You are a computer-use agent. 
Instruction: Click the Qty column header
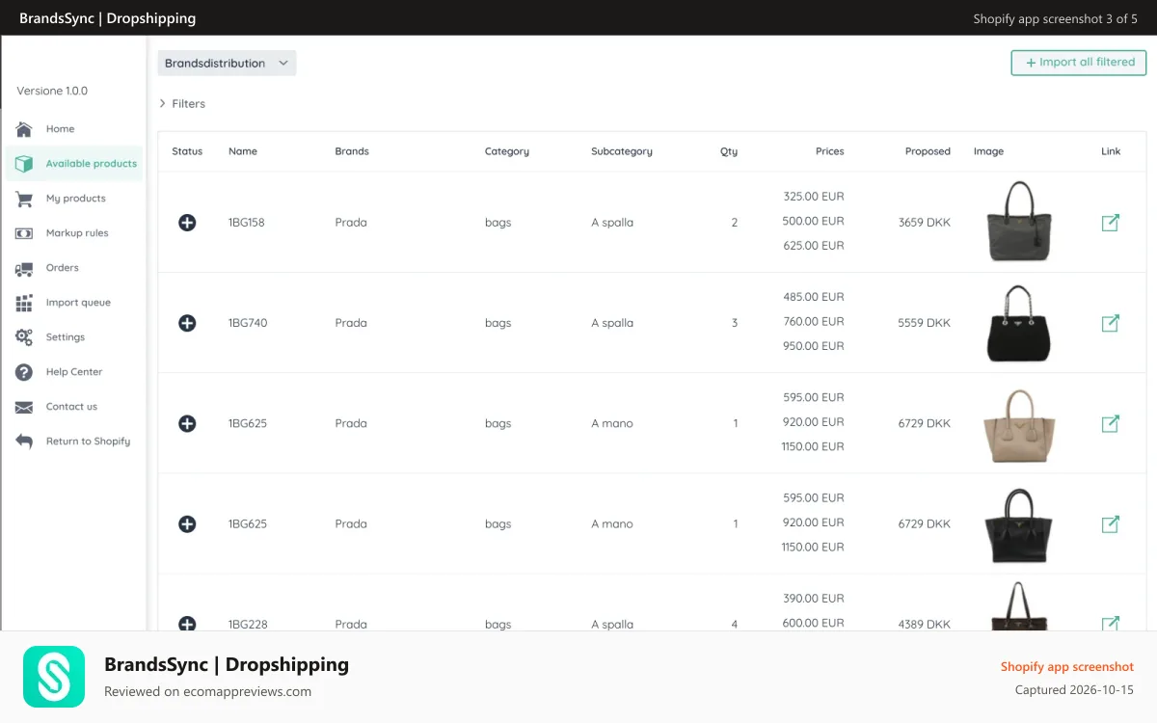pos(729,151)
